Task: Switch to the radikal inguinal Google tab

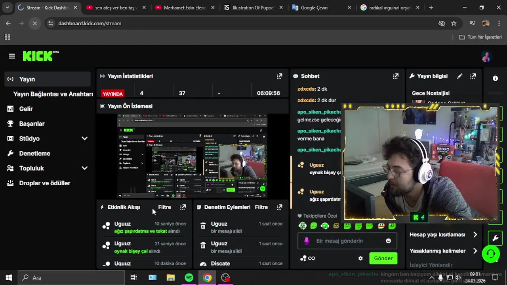Action: (x=390, y=8)
